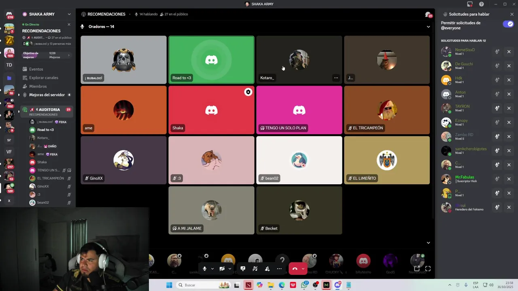Screen dimensions: 518x291
Task: Click the bRuNinHo audience avatar
Action: [x=363, y=261]
